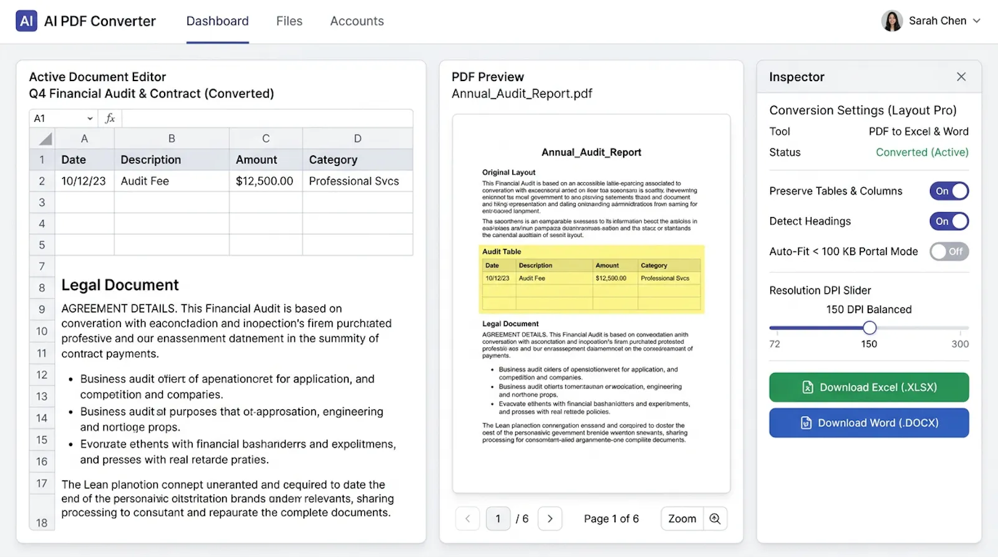This screenshot has width=998, height=557.
Task: Select column D header
Action: click(357, 138)
